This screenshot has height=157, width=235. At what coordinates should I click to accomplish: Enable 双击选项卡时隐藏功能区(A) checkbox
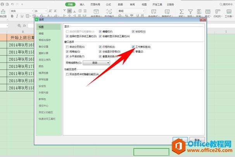(x=67, y=74)
